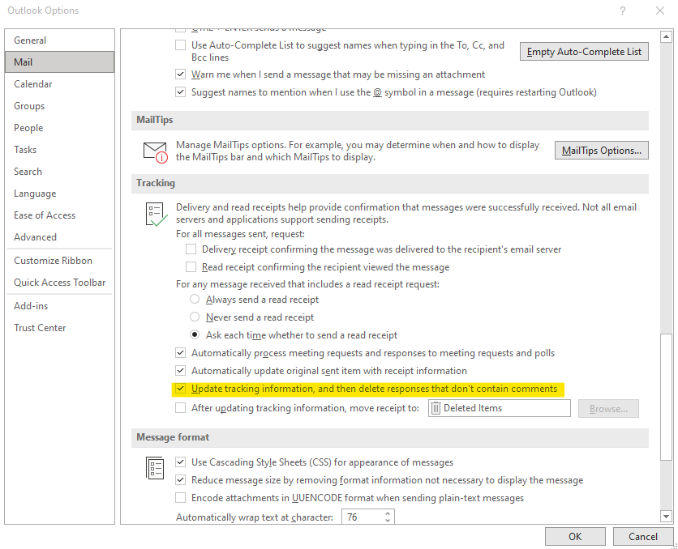
Task: Open the Search options category
Action: [x=60, y=172]
